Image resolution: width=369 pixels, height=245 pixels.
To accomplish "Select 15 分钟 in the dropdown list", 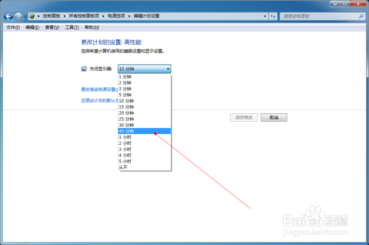I will coord(144,107).
